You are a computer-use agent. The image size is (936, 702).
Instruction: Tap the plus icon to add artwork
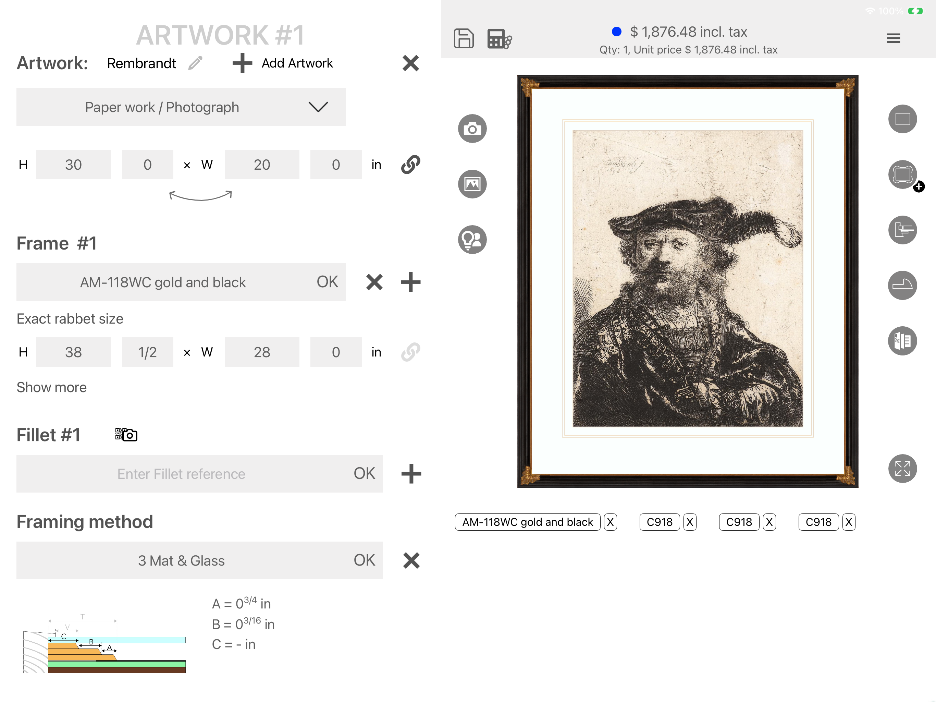(242, 63)
